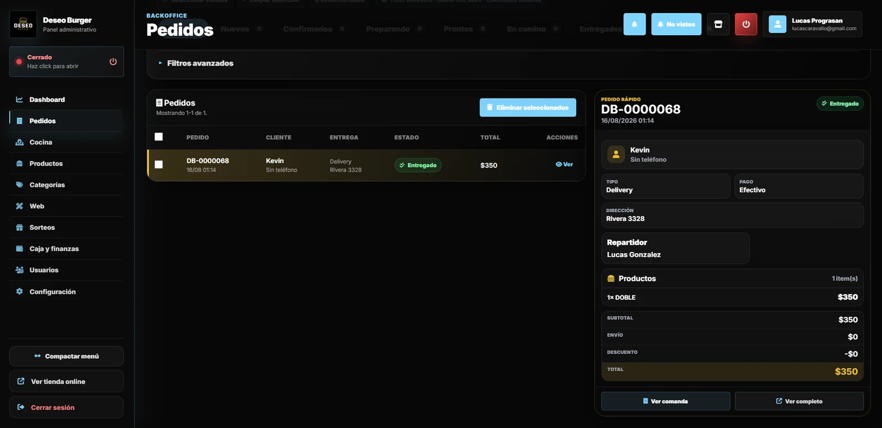Open Configuración settings
The width and height of the screenshot is (882, 428).
(x=66, y=292)
